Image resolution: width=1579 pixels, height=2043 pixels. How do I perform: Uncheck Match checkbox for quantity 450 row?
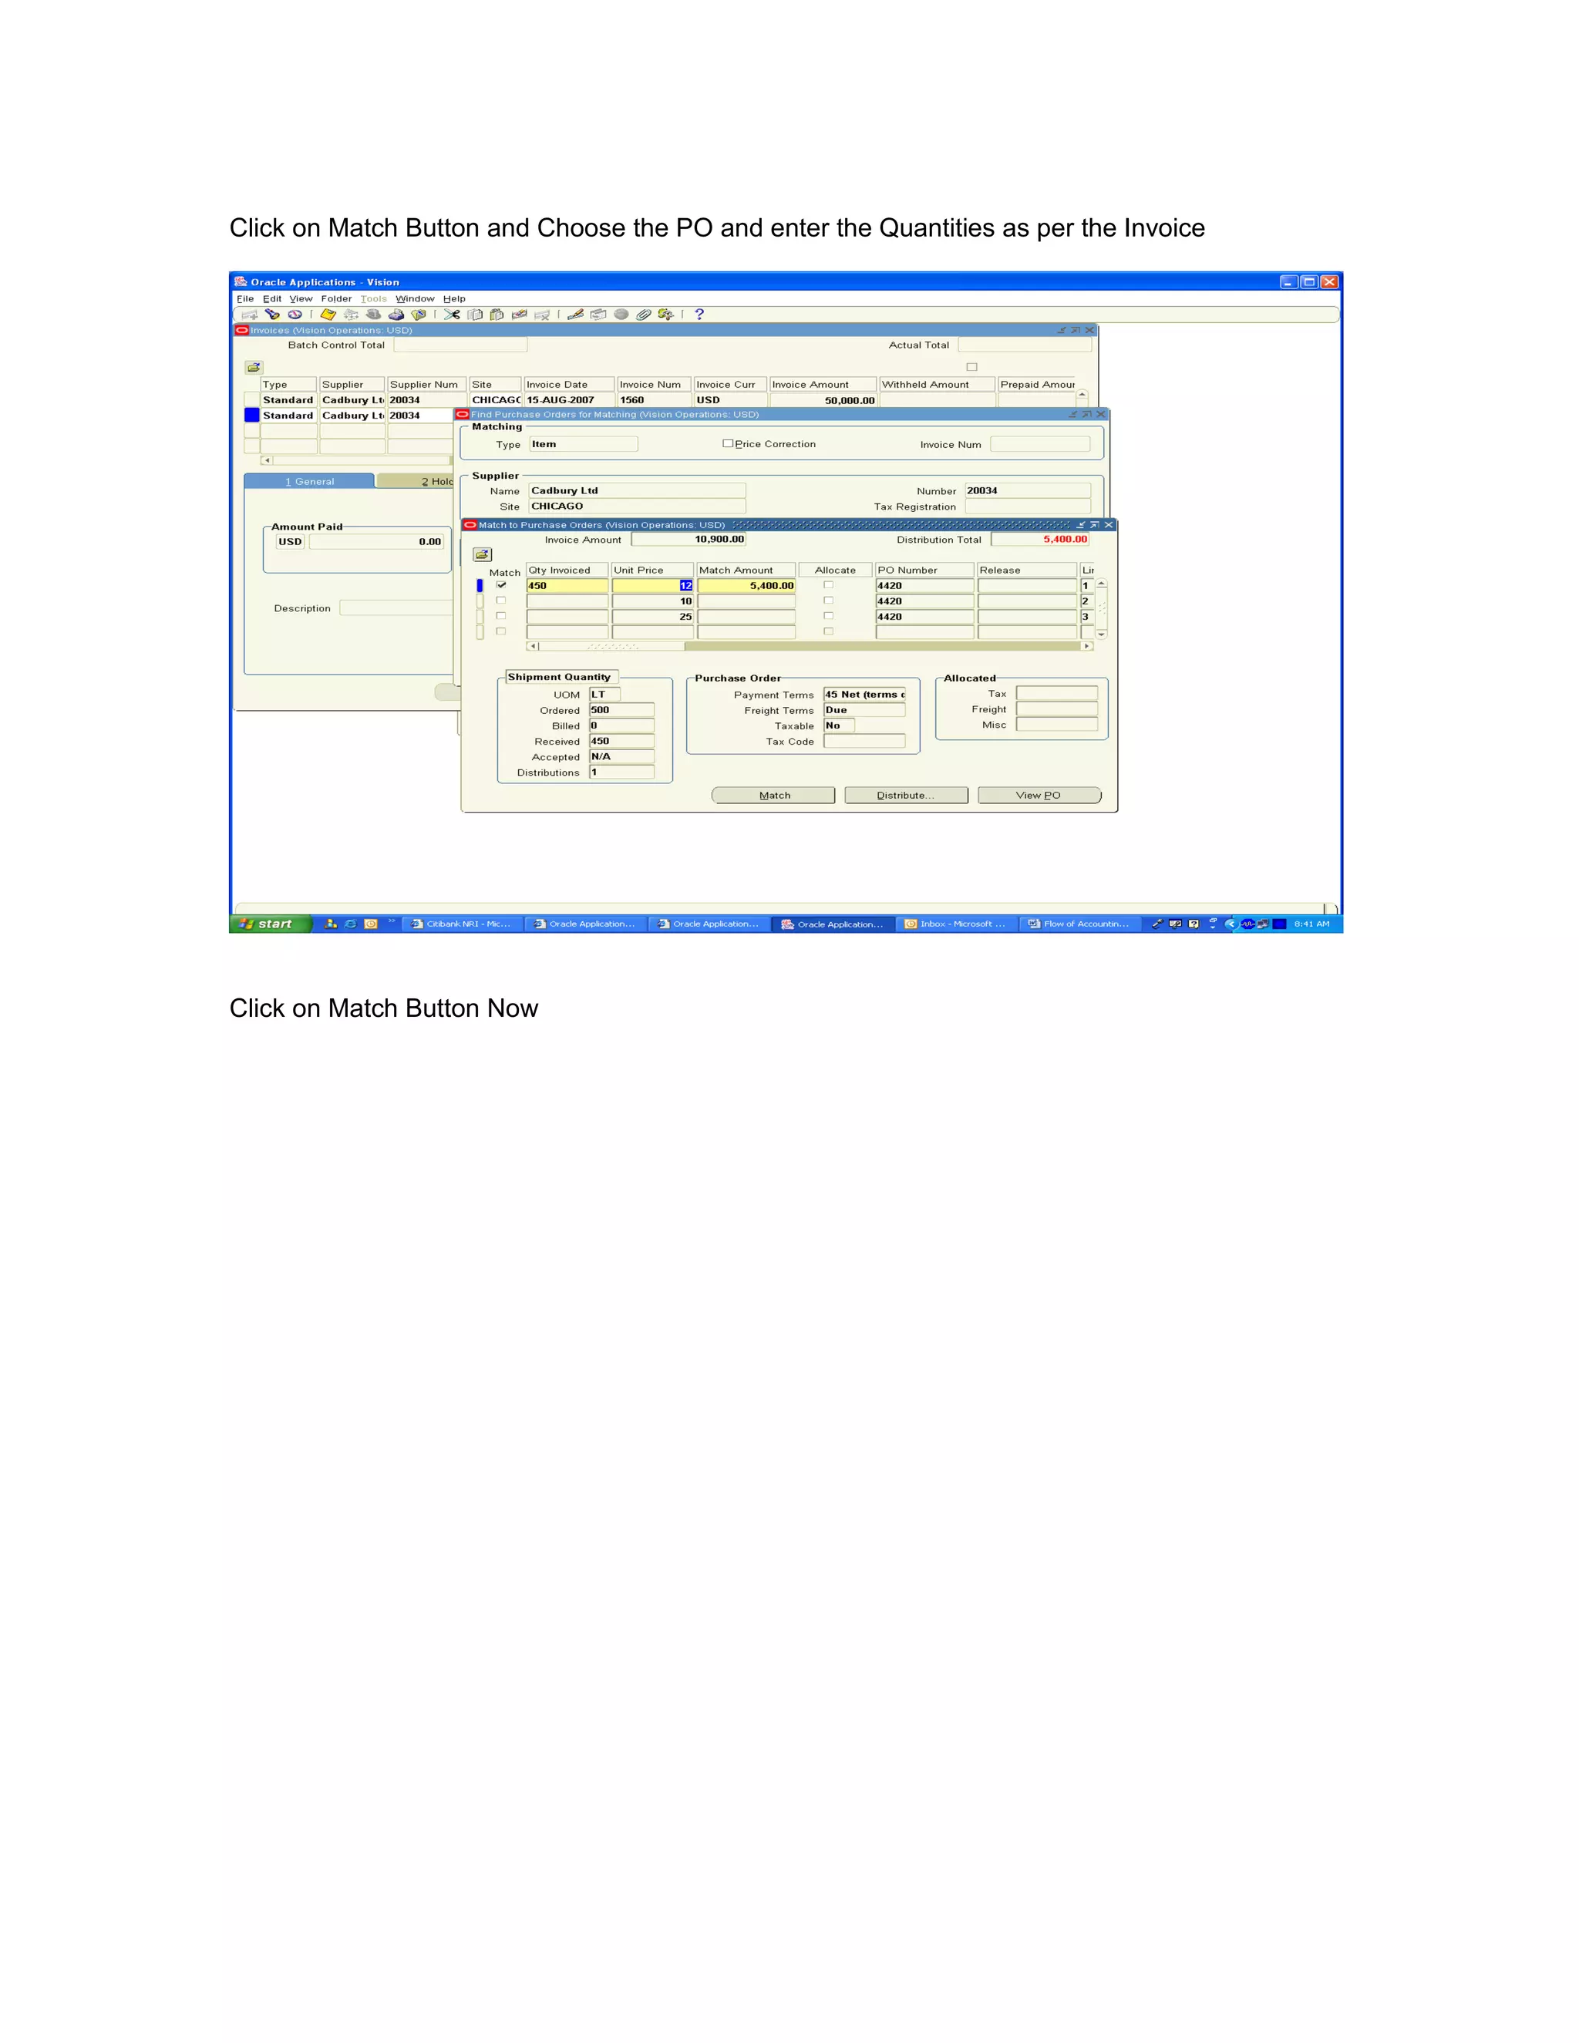501,586
